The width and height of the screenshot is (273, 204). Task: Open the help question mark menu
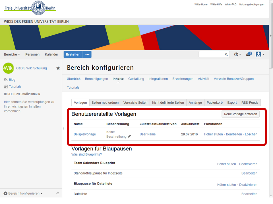tap(237, 54)
